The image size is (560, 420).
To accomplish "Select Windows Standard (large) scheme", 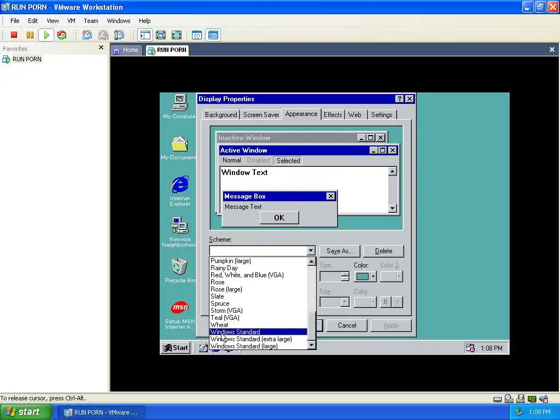I will (244, 346).
